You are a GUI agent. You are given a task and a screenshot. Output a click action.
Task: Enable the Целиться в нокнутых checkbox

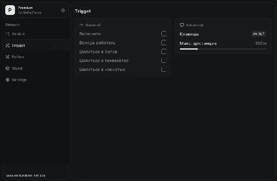(164, 69)
